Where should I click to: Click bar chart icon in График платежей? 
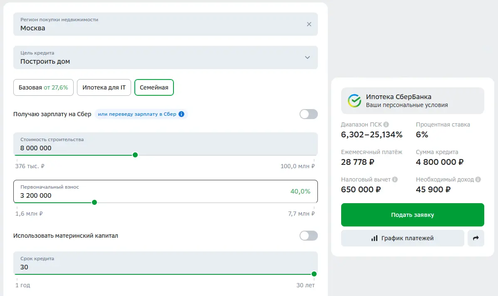374,238
